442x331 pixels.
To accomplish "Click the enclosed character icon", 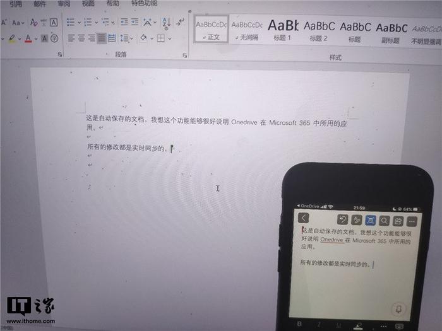I will click(x=54, y=38).
